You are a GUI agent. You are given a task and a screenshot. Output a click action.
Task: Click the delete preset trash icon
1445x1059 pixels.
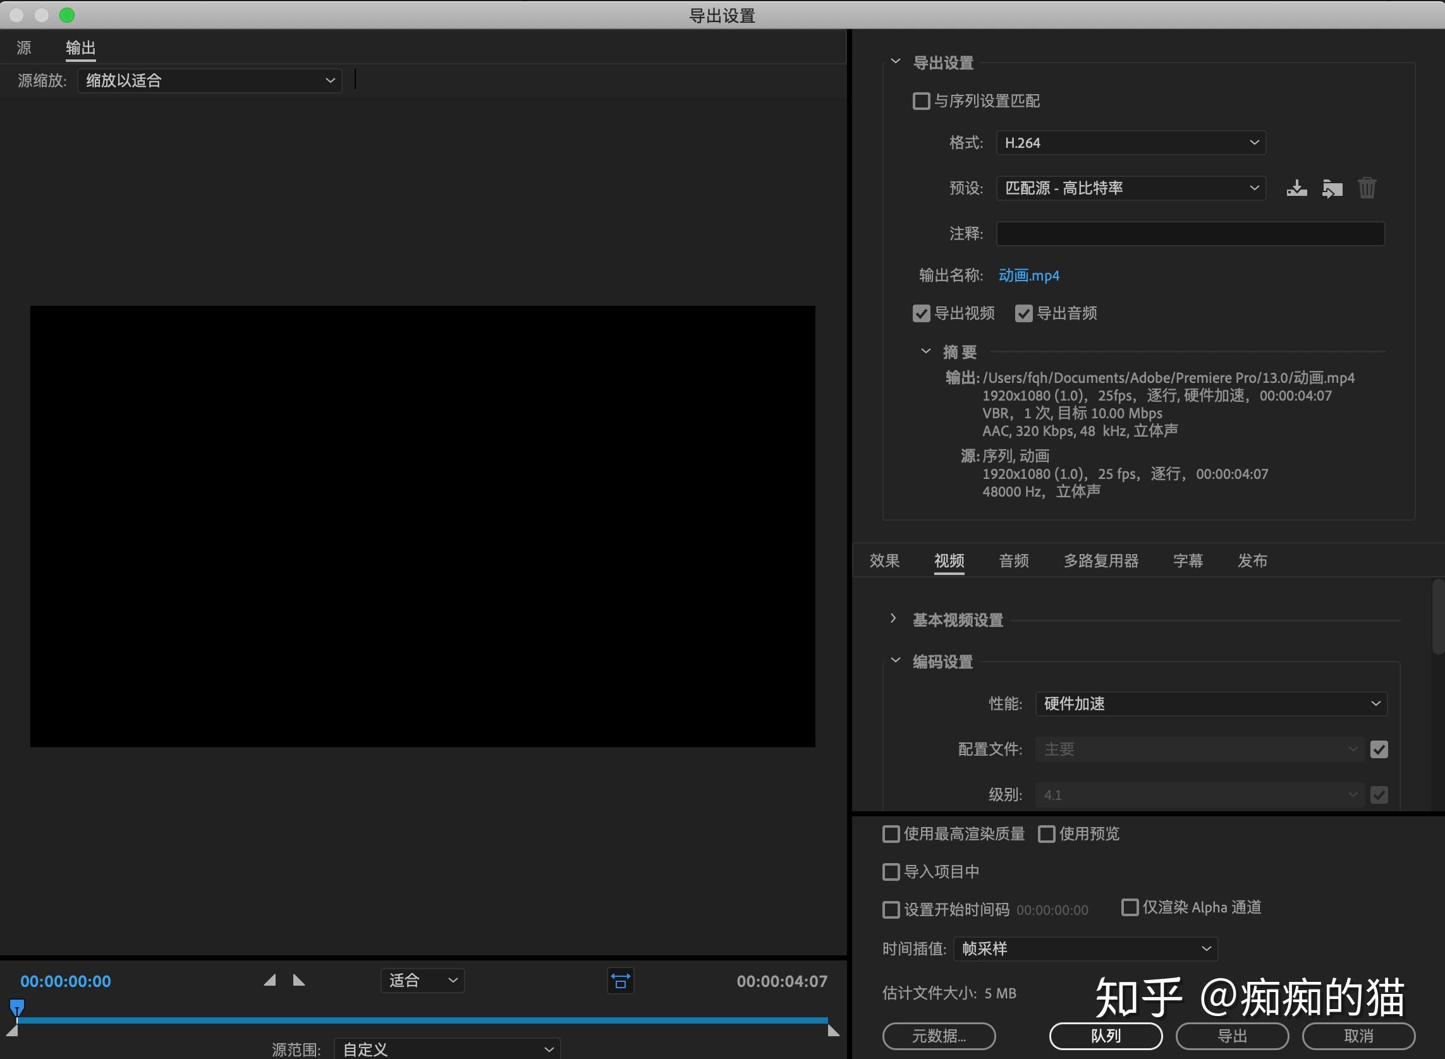click(1367, 188)
